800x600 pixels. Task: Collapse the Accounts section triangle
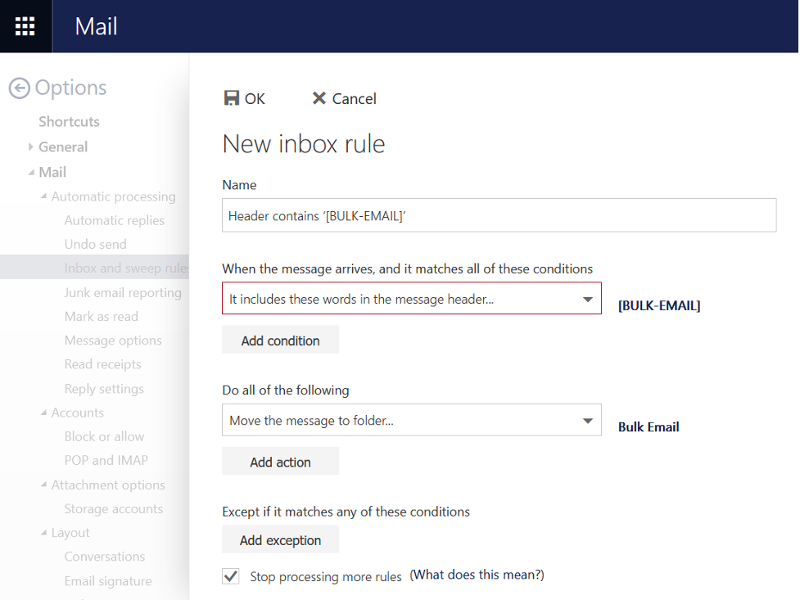coord(44,413)
